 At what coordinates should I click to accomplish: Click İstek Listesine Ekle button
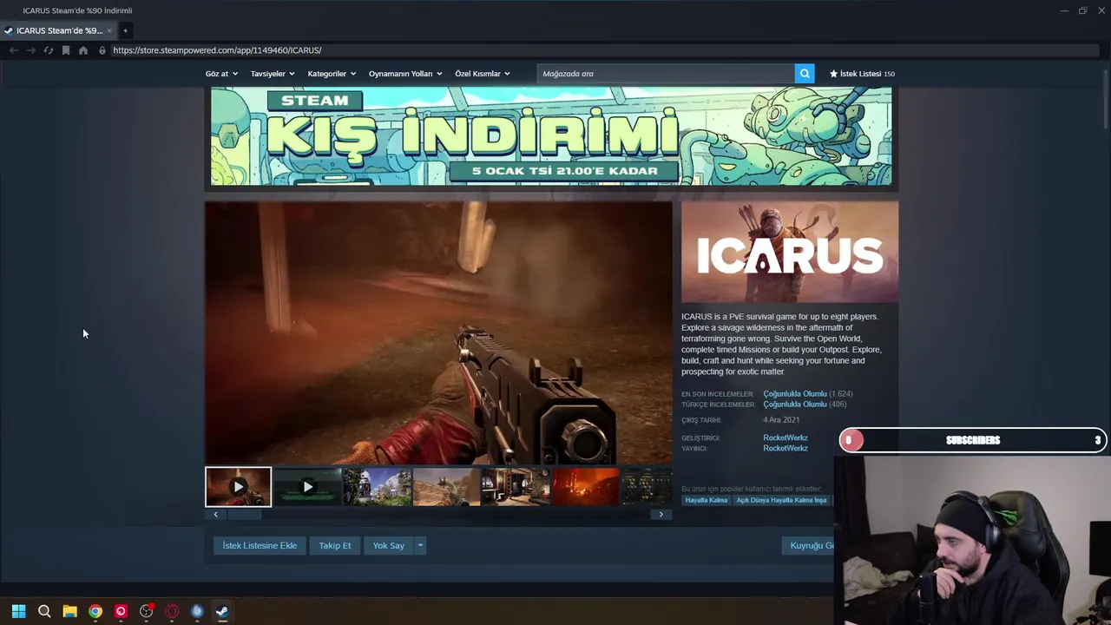point(260,546)
